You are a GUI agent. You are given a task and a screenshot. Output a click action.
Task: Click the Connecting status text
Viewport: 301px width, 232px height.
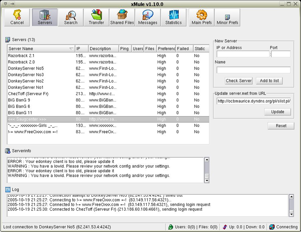(287, 227)
